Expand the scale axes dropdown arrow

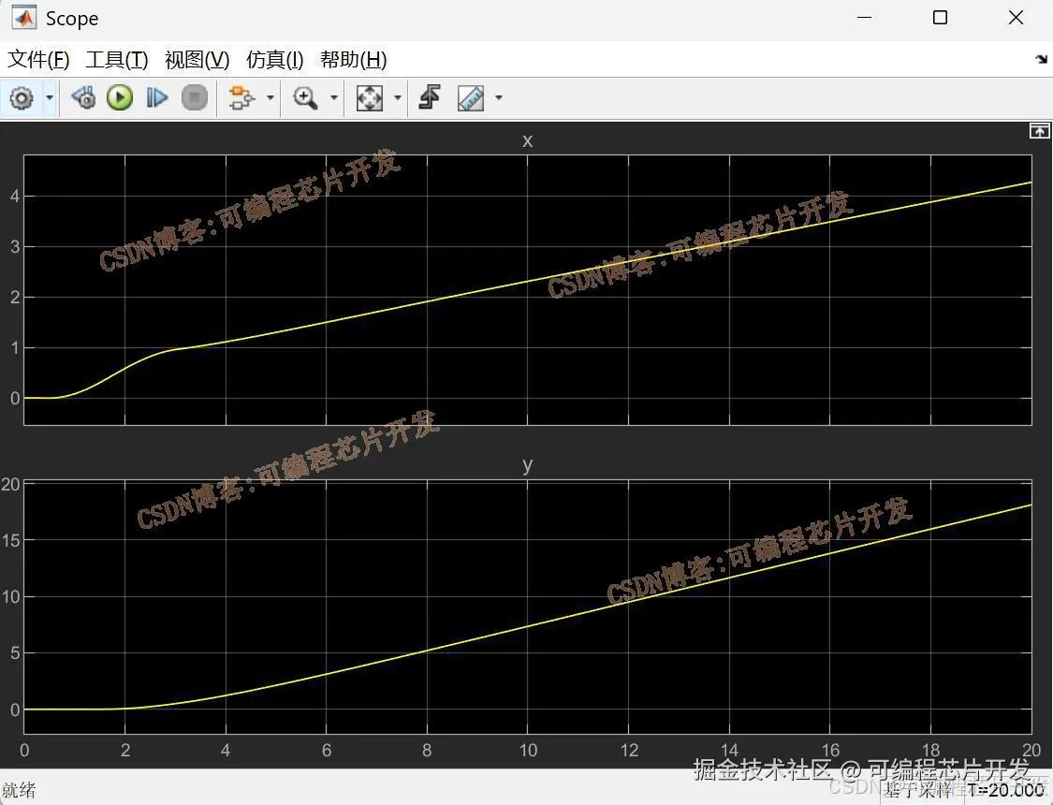coord(397,98)
